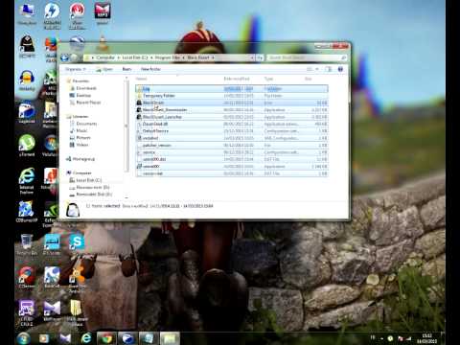This screenshot has width=460, height=345.
Task: Open Internet Explorer from the taskbar
Action: tap(86, 338)
